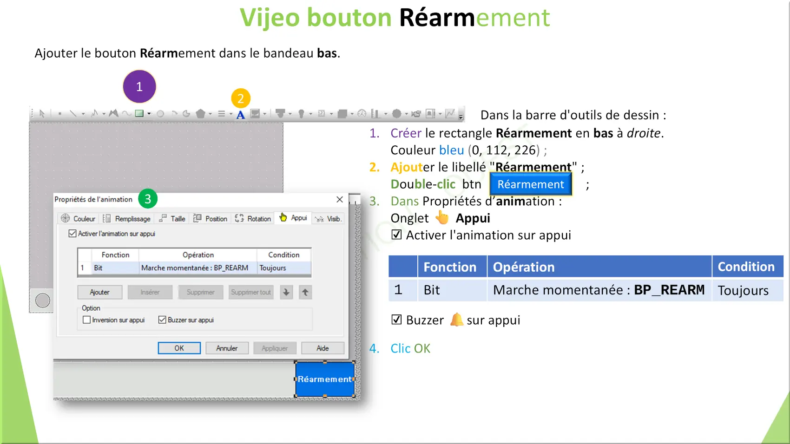Open pentagon polygon tool dropdown arrow
This screenshot has height=444, width=790.
coord(211,114)
